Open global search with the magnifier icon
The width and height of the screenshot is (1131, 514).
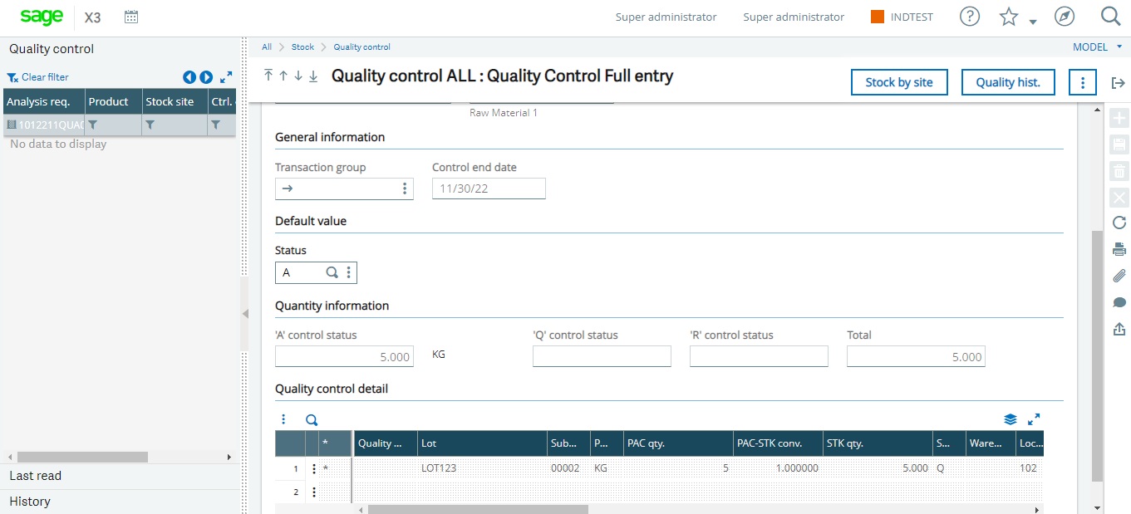pos(1111,16)
